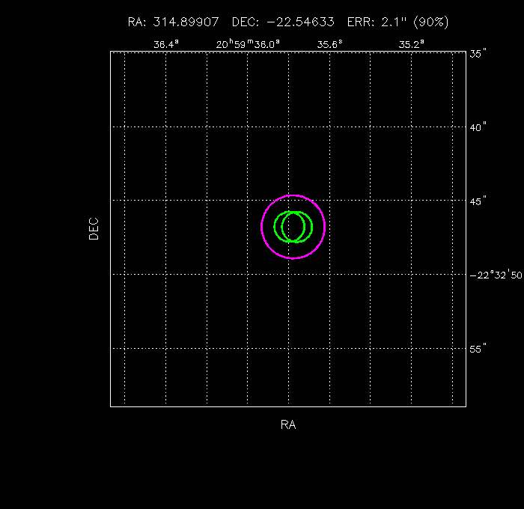Click the 35.2s tick label on top axis
Screen dimensions: 524x509
[x=412, y=44]
